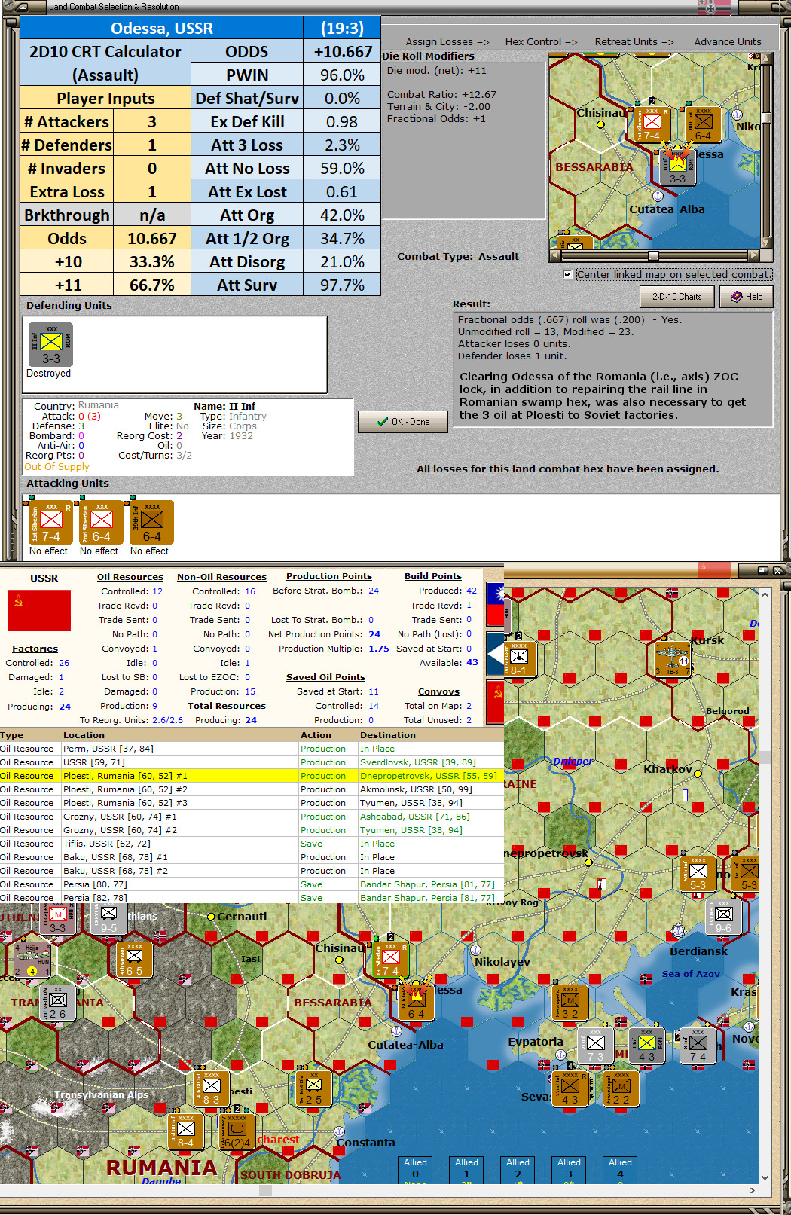Select the 2nd Siberian 6-4 attacker counter
Image resolution: width=791 pixels, height=1215 pixels.
click(x=102, y=522)
